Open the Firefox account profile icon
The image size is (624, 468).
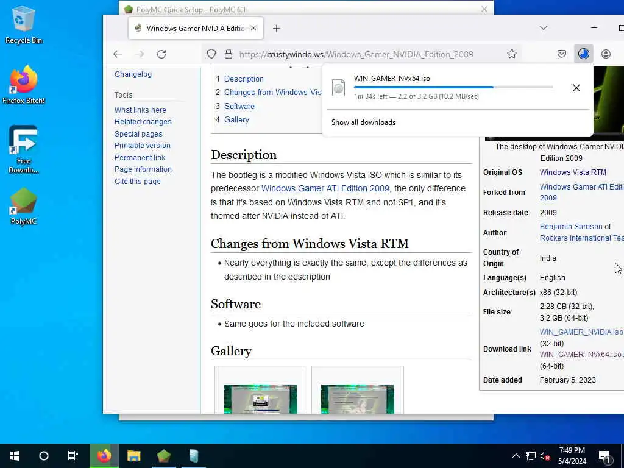(x=606, y=54)
